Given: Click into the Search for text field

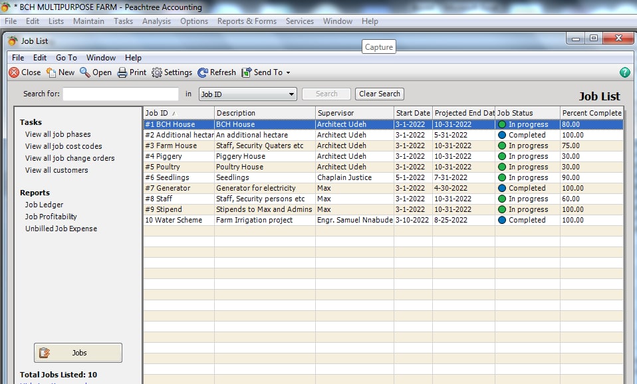Looking at the screenshot, I should pyautogui.click(x=120, y=94).
